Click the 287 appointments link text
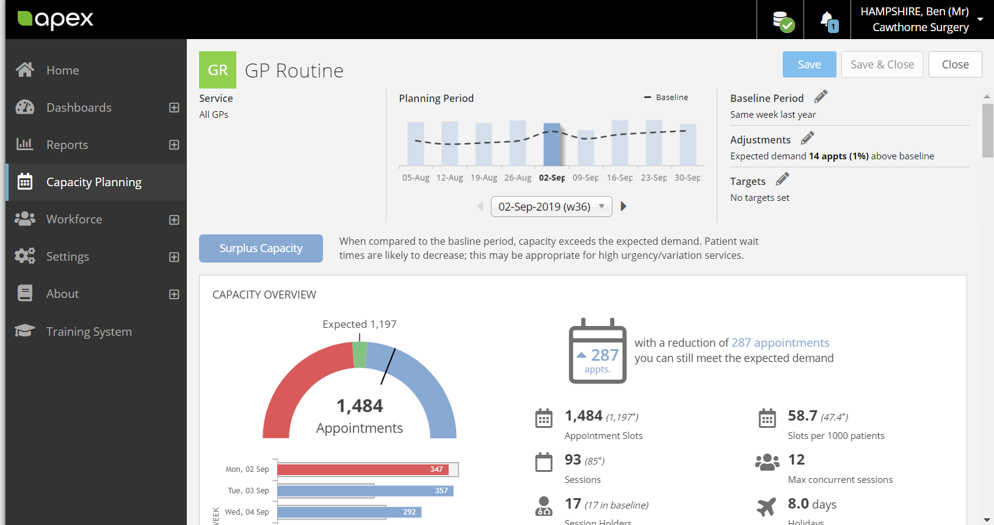Screen dimensions: 994x525 (780, 342)
